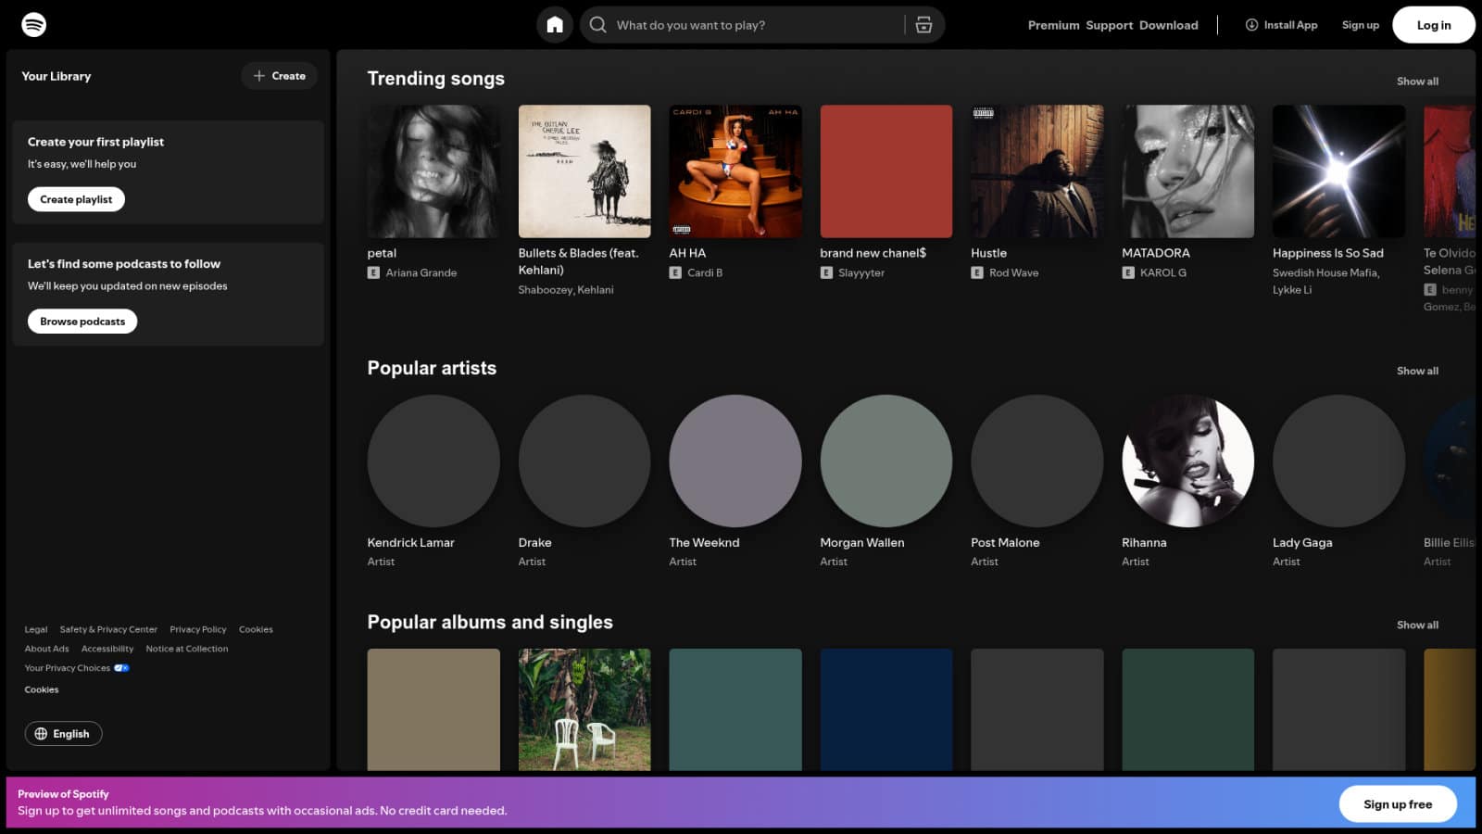Click Ariana Grande artist name
Image resolution: width=1482 pixels, height=834 pixels.
tap(421, 272)
